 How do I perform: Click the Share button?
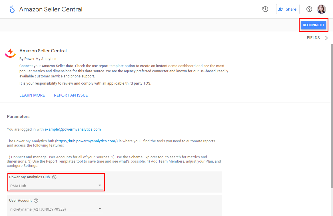coord(288,9)
